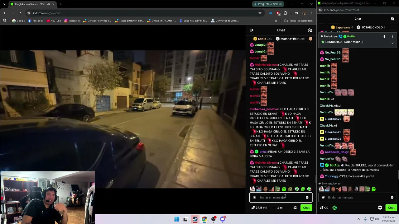The width and height of the screenshot is (399, 224).
Task: Click the Pregunta a Gemini button
Action: point(268,4)
